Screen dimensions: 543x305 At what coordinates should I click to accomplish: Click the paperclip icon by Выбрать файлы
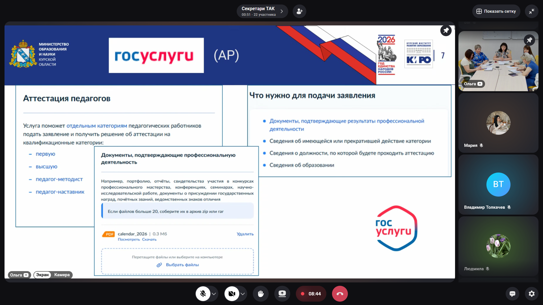(159, 265)
